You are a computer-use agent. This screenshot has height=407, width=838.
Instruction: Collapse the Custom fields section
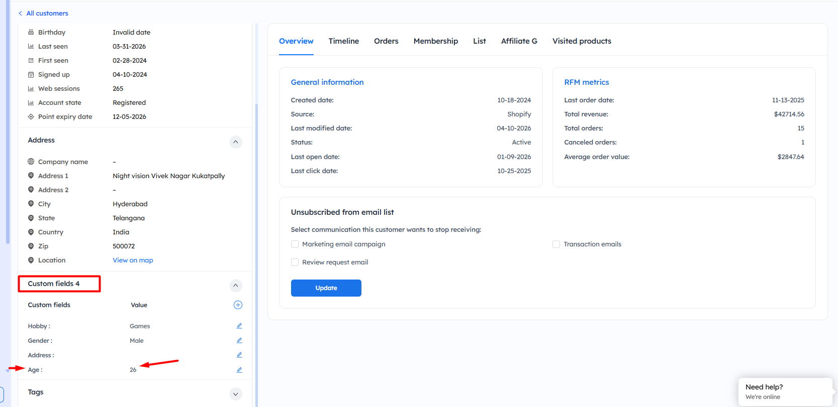click(236, 286)
